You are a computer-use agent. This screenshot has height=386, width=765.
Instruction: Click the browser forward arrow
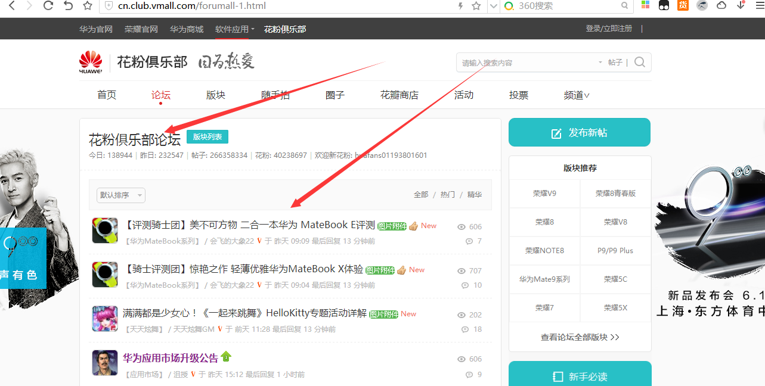[29, 6]
